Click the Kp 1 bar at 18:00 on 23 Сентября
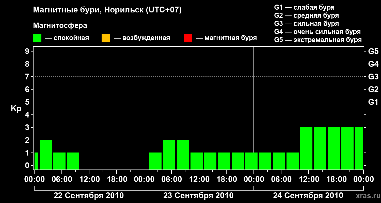The image size is (381, 203). click(224, 161)
